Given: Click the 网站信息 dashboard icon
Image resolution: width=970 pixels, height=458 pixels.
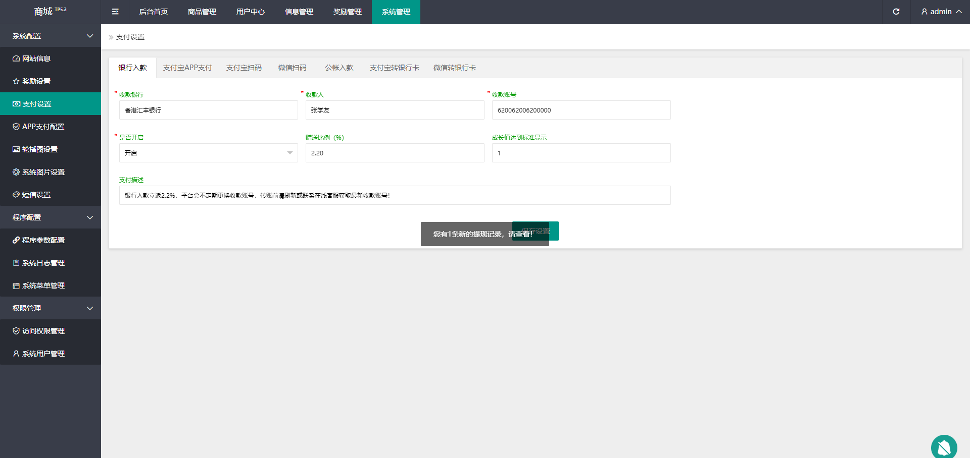Looking at the screenshot, I should [x=16, y=59].
